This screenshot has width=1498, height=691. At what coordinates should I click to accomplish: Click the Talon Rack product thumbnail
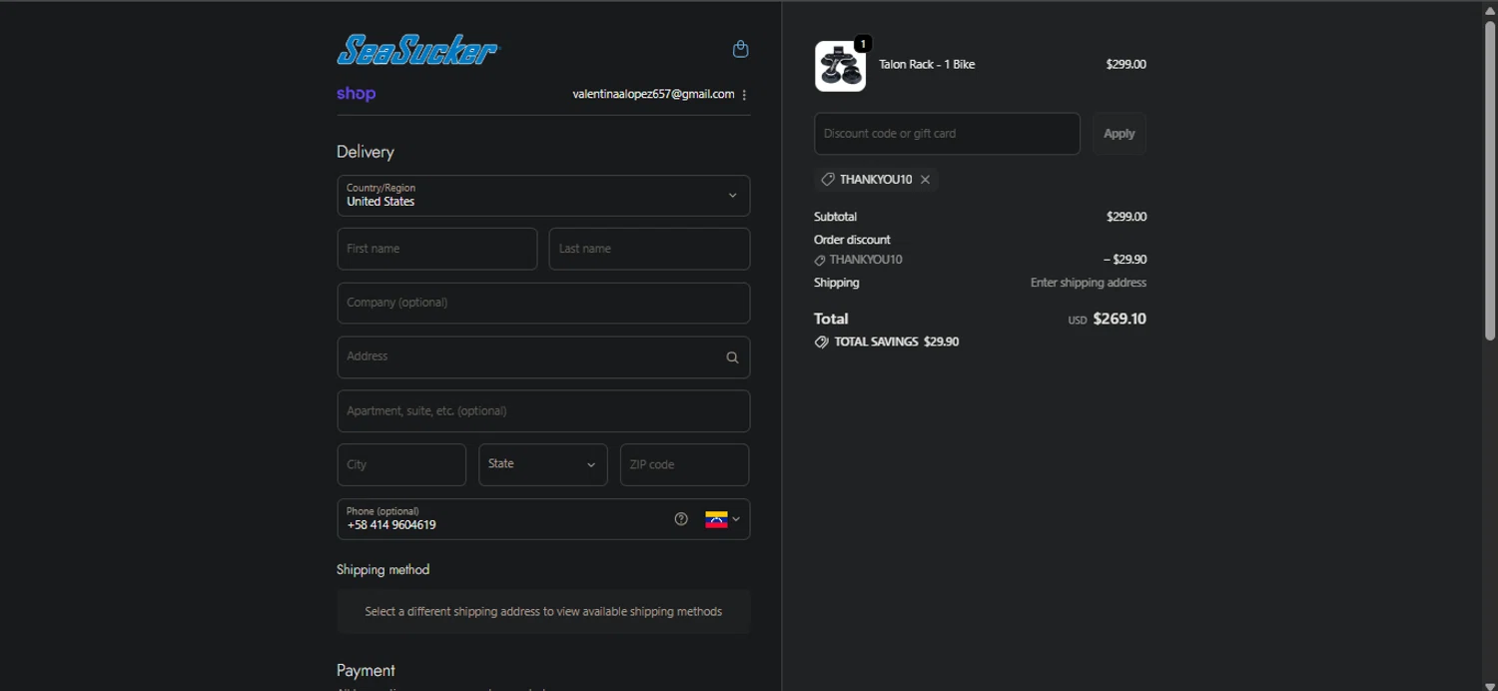pyautogui.click(x=840, y=66)
